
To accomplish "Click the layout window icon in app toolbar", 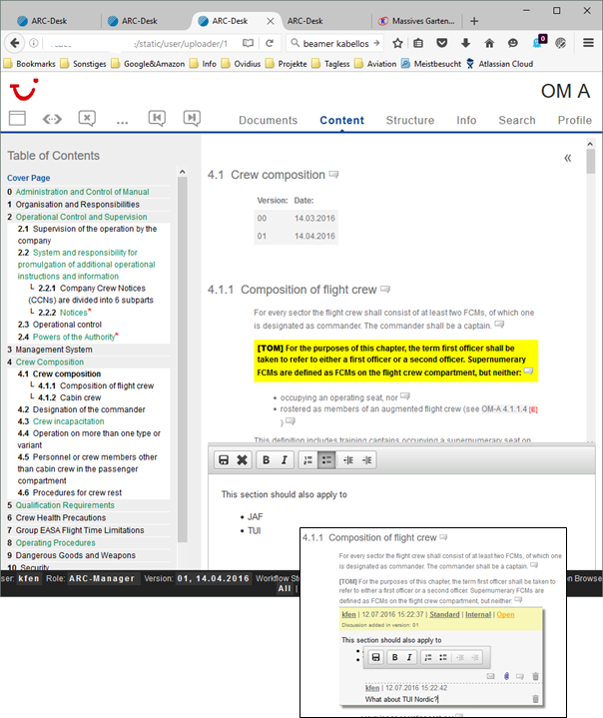I will pos(17,119).
